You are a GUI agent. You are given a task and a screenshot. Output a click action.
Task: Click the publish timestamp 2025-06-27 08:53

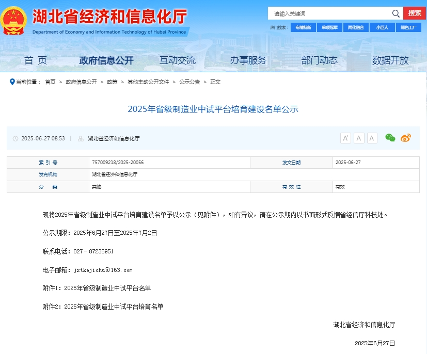pos(43,138)
